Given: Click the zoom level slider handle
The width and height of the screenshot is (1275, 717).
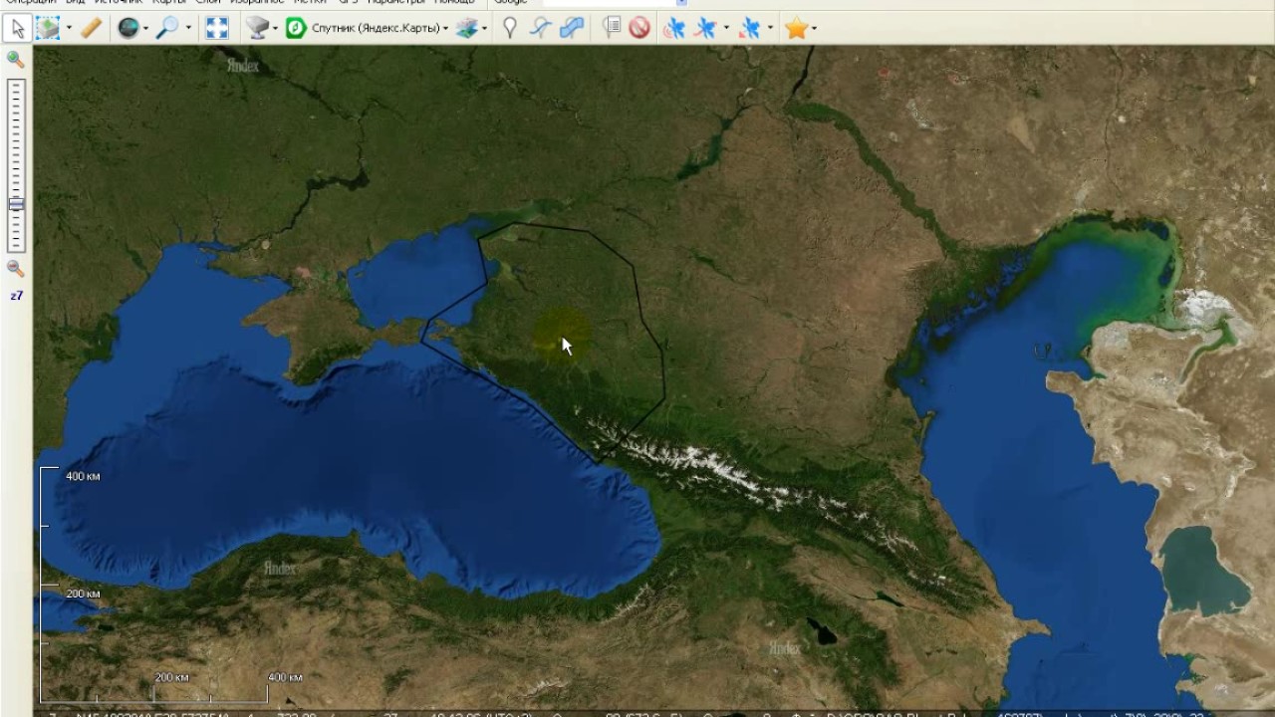Looking at the screenshot, I should (x=16, y=204).
